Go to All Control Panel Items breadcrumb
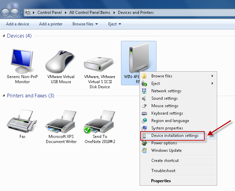Screen dimensions: 235x191 [90, 13]
